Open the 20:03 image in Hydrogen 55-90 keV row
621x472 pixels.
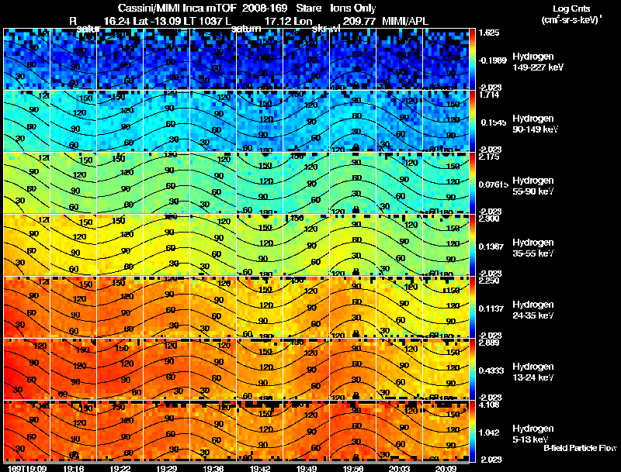pos(399,183)
